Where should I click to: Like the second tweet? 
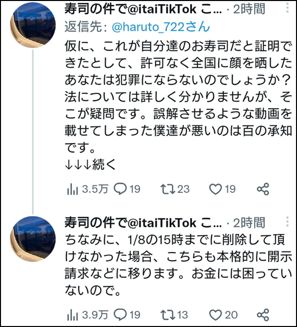click(x=215, y=314)
